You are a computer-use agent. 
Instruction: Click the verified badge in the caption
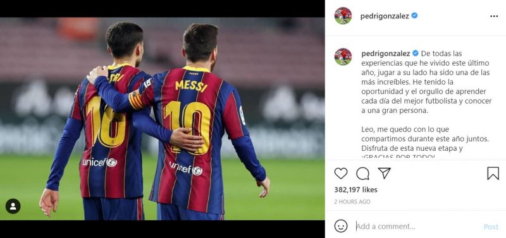click(416, 54)
